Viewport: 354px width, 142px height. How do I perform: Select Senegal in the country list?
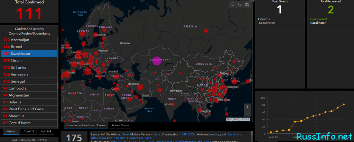[x=29, y=81]
